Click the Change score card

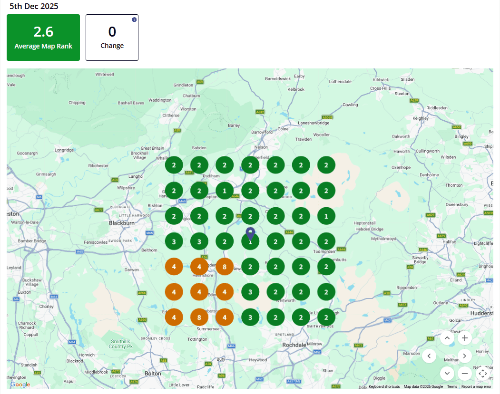[112, 38]
